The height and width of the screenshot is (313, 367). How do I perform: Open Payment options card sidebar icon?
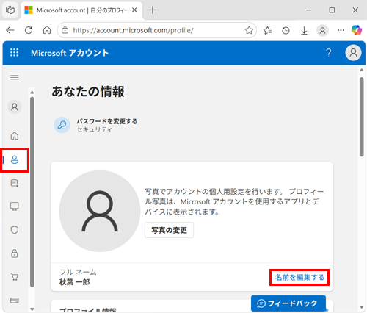(15, 301)
